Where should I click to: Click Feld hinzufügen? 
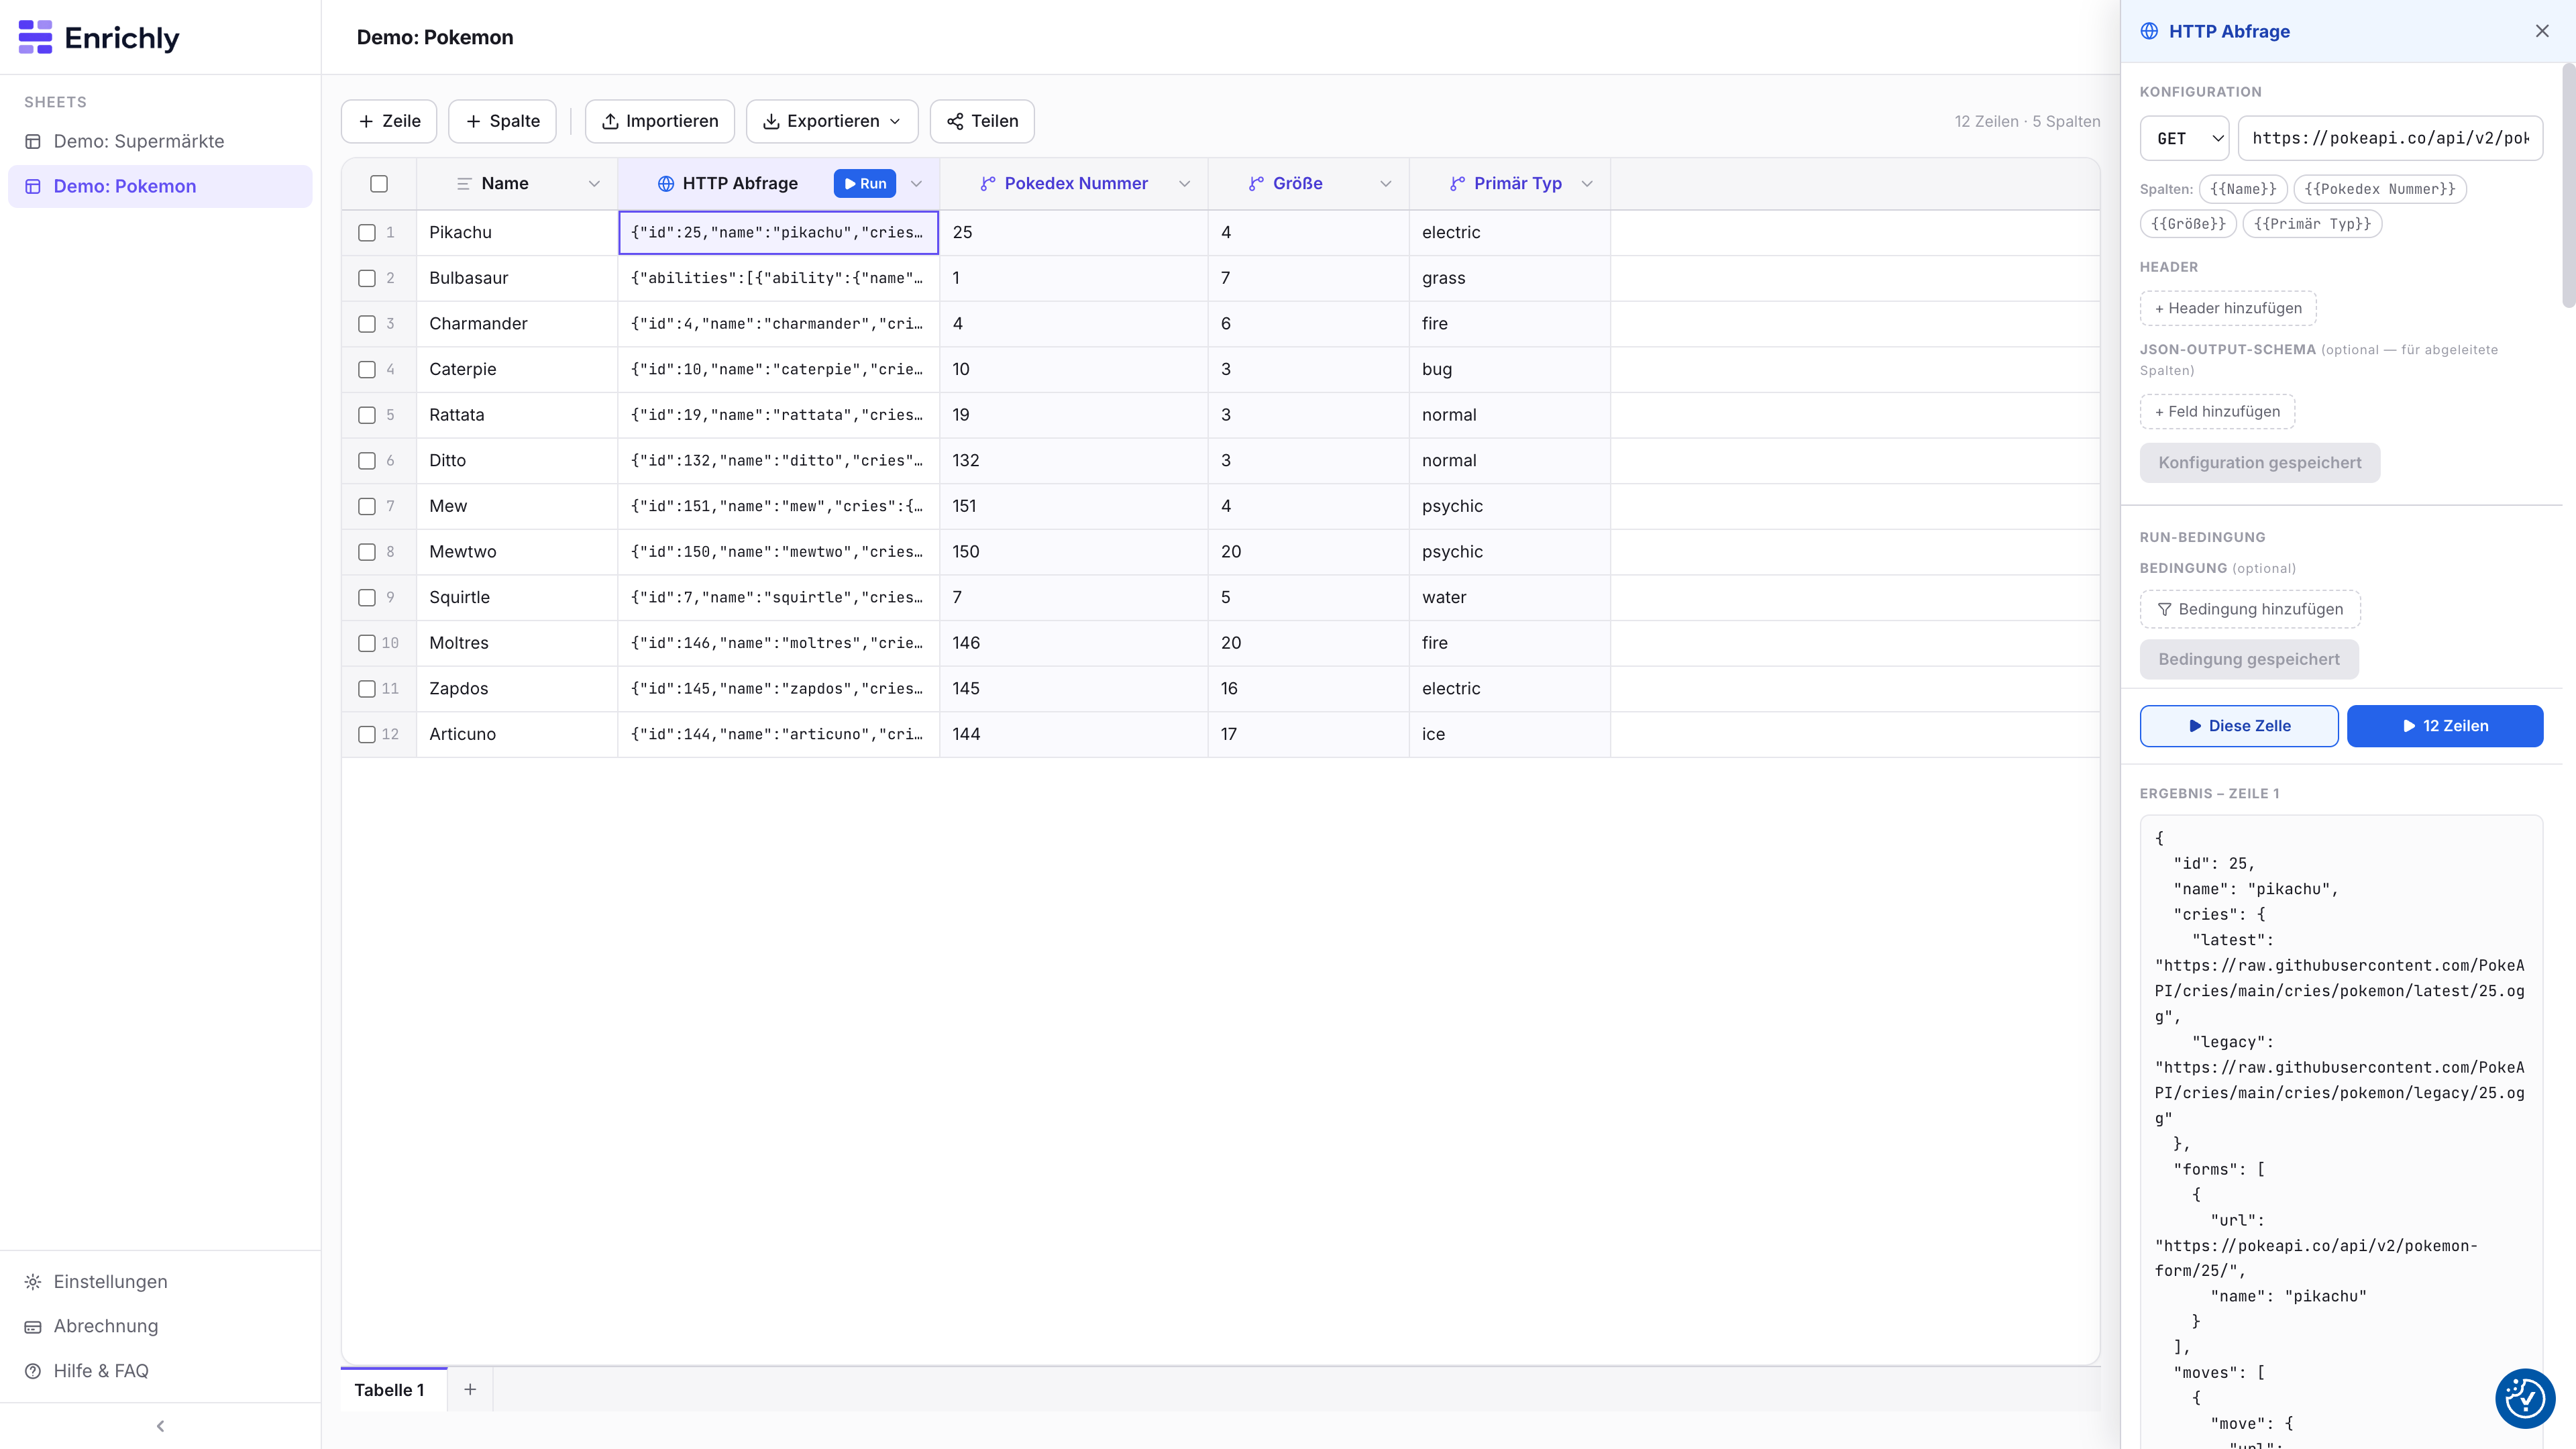point(2217,411)
